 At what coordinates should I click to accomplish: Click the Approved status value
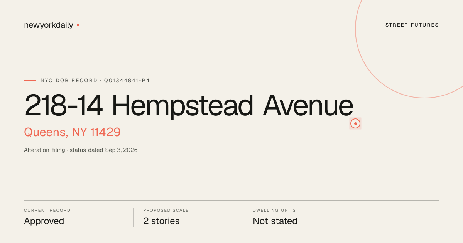[x=44, y=221]
